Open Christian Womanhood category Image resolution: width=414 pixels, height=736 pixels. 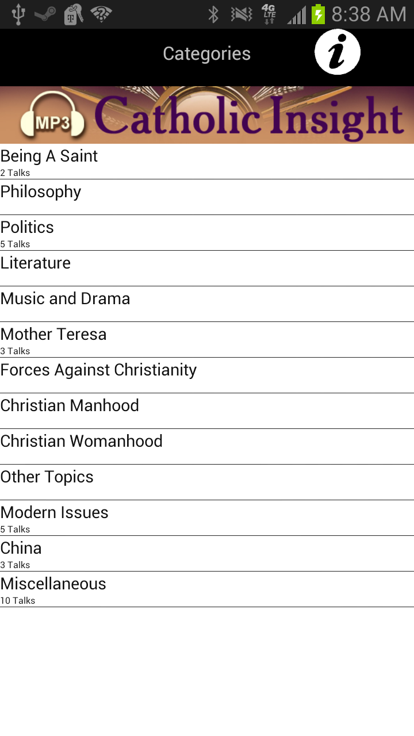(x=207, y=447)
